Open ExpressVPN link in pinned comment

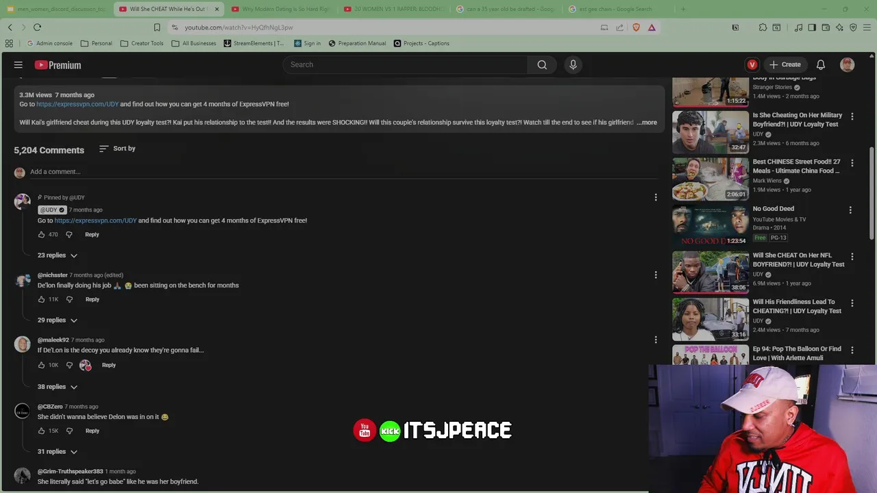95,220
